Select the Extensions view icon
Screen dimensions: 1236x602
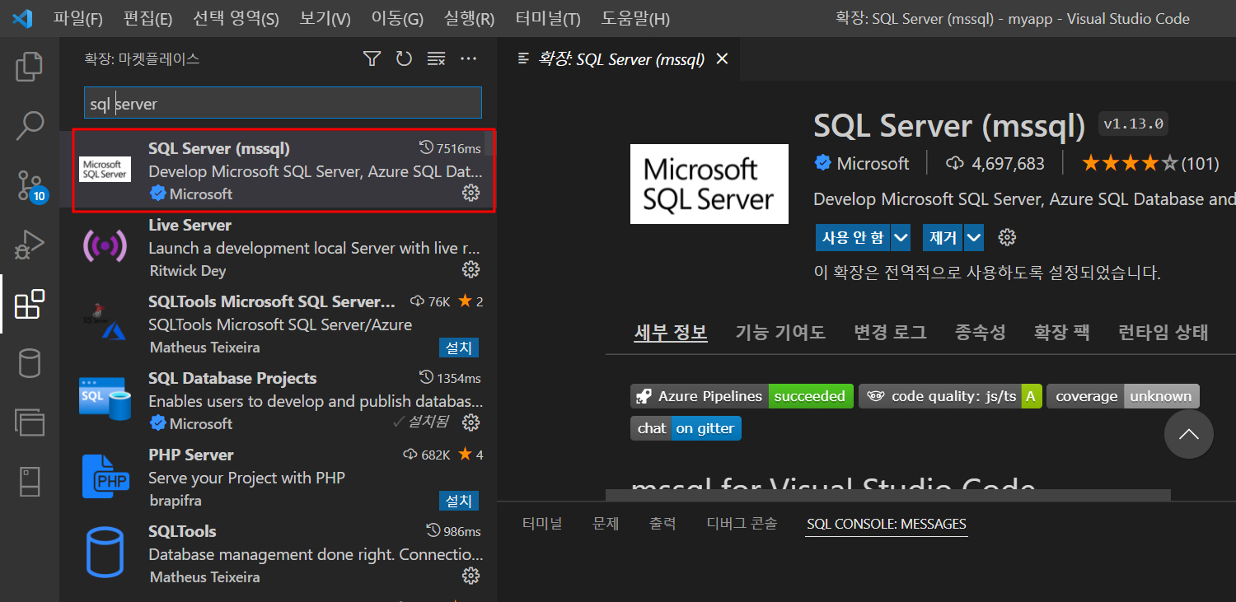coord(30,305)
